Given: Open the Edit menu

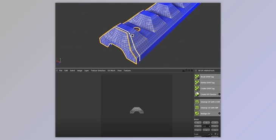Looking at the screenshot, I should pyautogui.click(x=66, y=70).
